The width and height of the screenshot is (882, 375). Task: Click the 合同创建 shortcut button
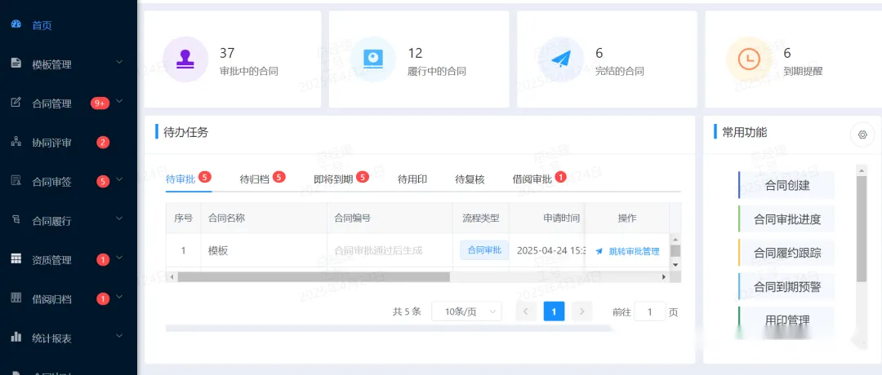(786, 185)
